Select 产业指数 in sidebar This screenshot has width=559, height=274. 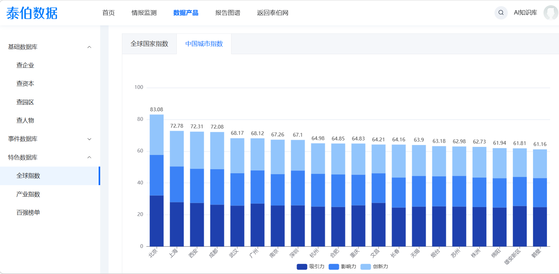pyautogui.click(x=28, y=194)
